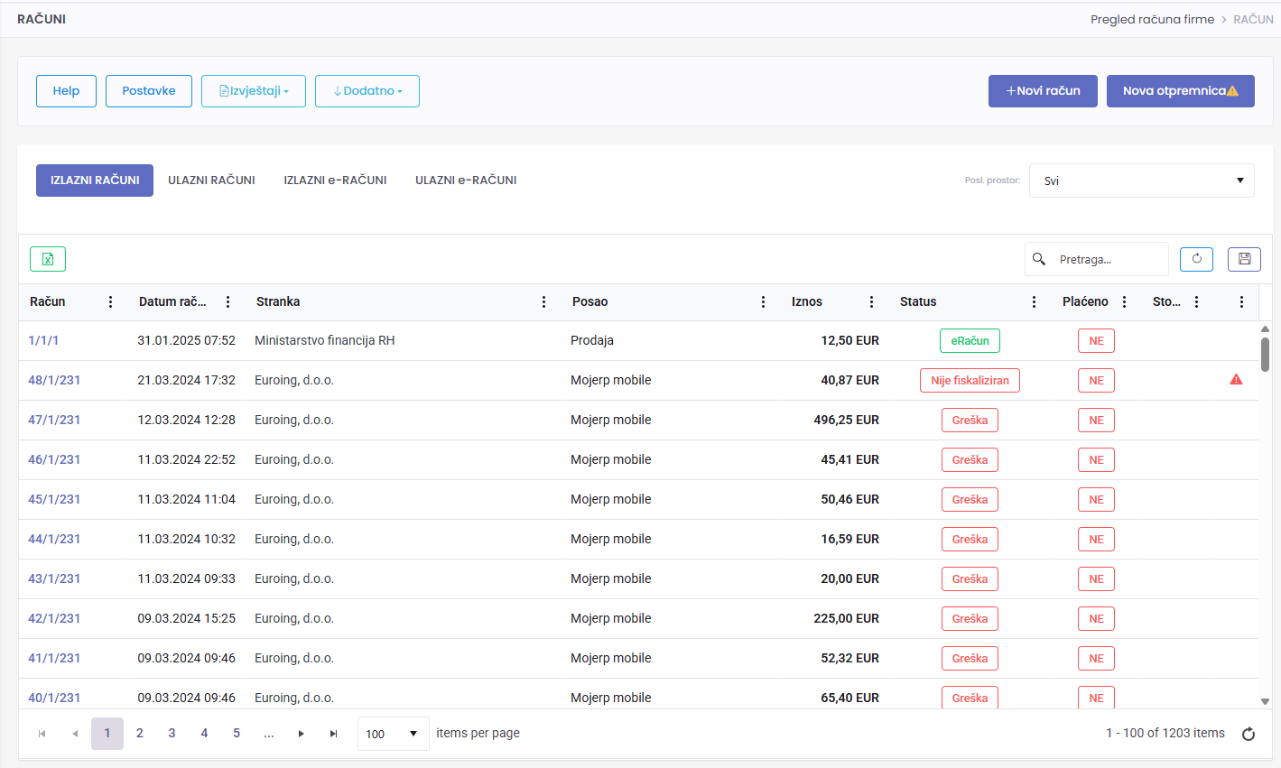1281x768 pixels.
Task: Expand the Dodatno dropdown menu
Action: 367,91
